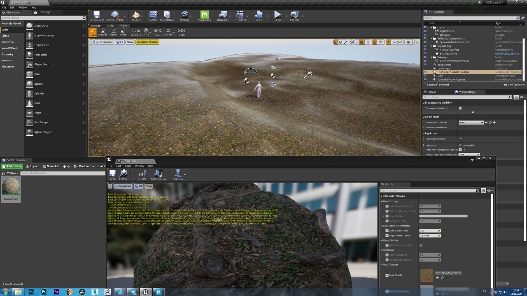Uncheck Force No Precomputed Lighting

click(x=460, y=150)
